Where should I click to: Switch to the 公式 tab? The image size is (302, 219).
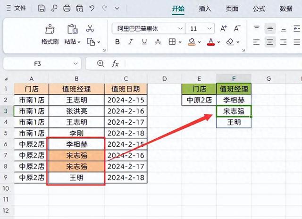[x=259, y=8]
